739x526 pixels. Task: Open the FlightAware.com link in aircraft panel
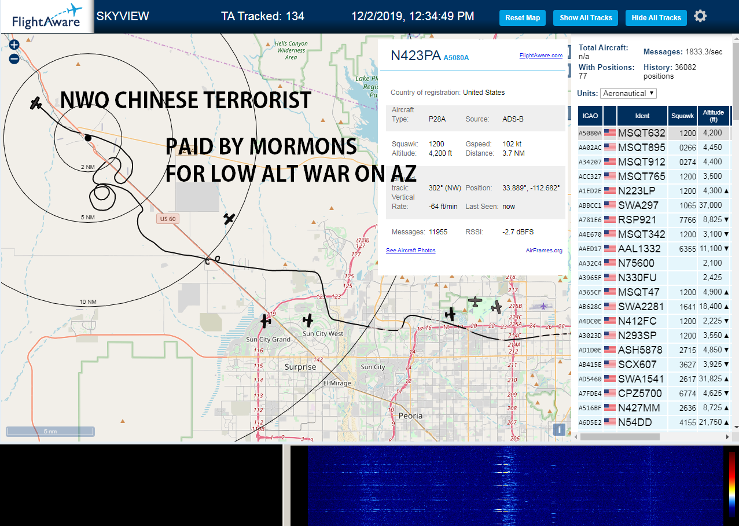pyautogui.click(x=541, y=56)
